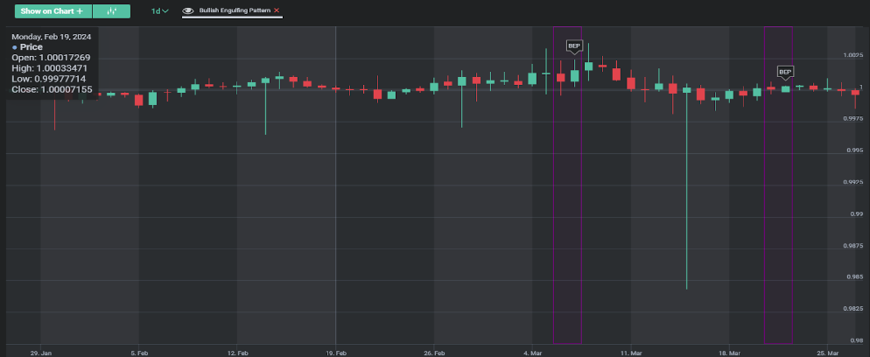Click the Monday, Feb 19, 2024 tooltip date

(52, 37)
